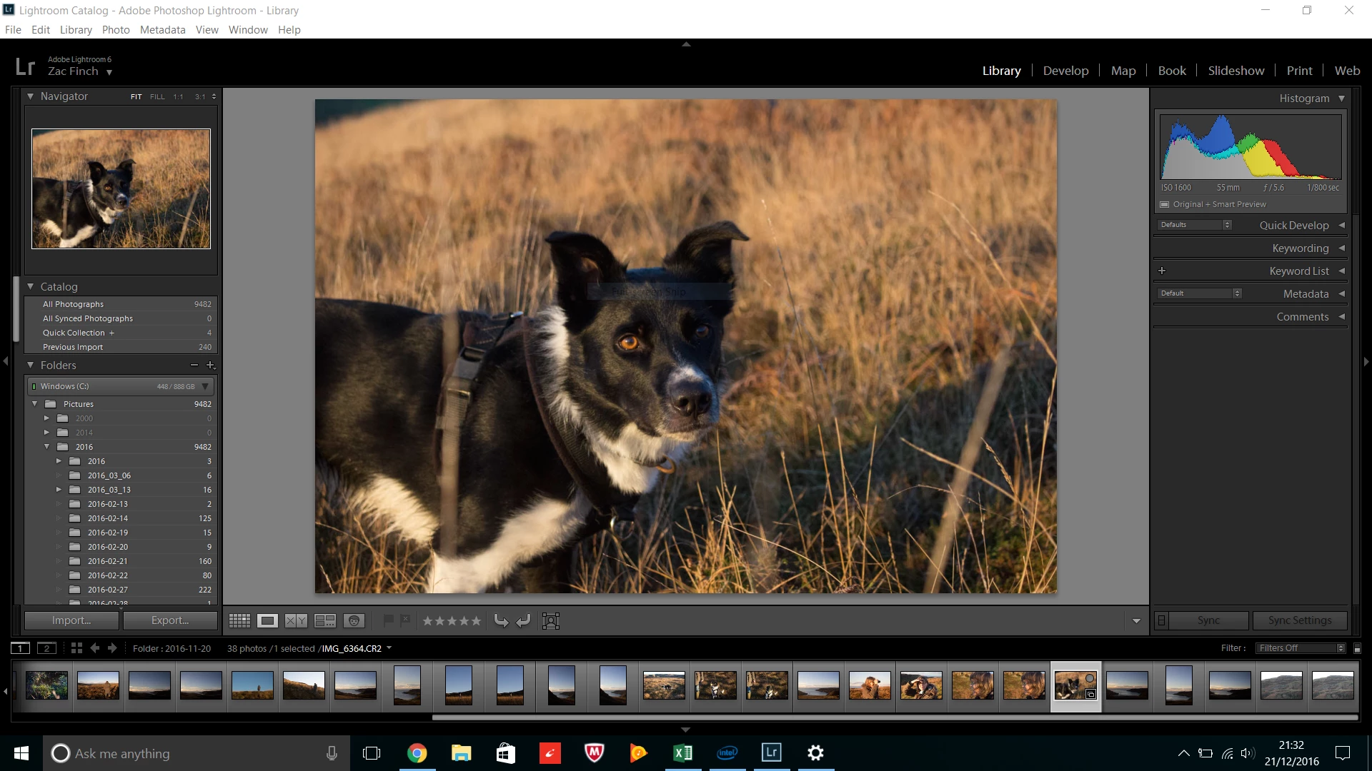
Task: Add new folder with plus icon
Action: click(210, 365)
